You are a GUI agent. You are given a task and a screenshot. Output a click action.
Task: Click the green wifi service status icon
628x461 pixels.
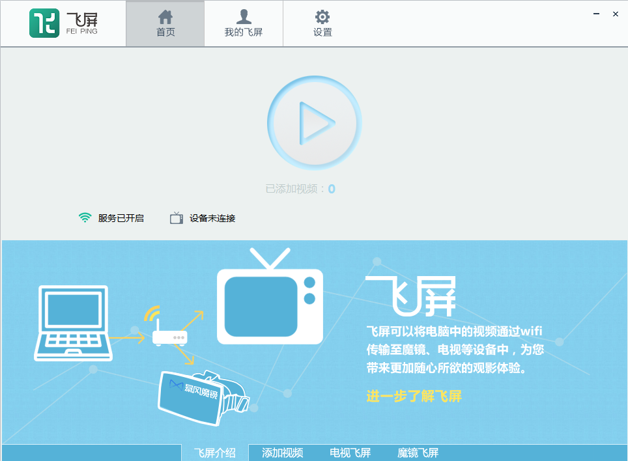coord(85,217)
